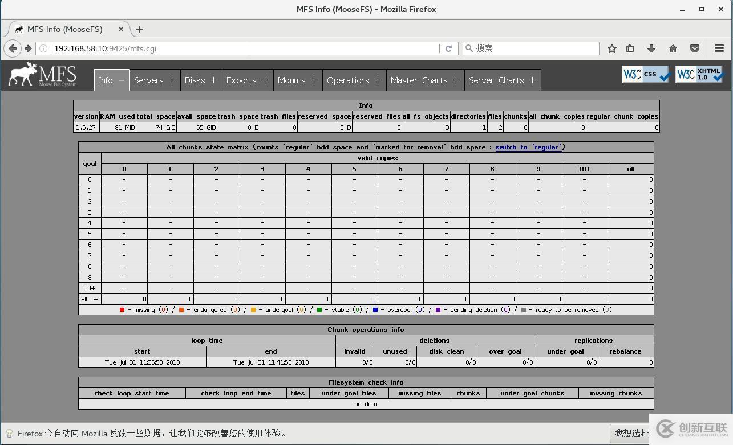The image size is (733, 445).
Task: Bookmark this page with the star icon
Action: point(611,48)
